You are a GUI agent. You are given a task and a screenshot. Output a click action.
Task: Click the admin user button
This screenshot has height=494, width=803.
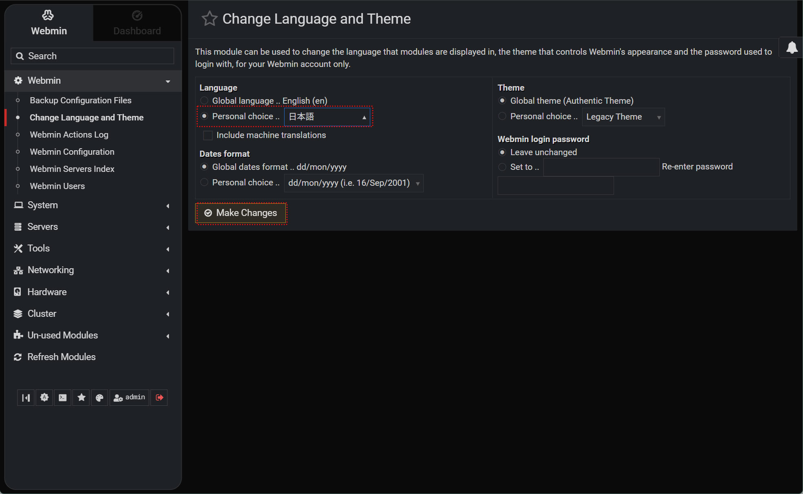[129, 398]
